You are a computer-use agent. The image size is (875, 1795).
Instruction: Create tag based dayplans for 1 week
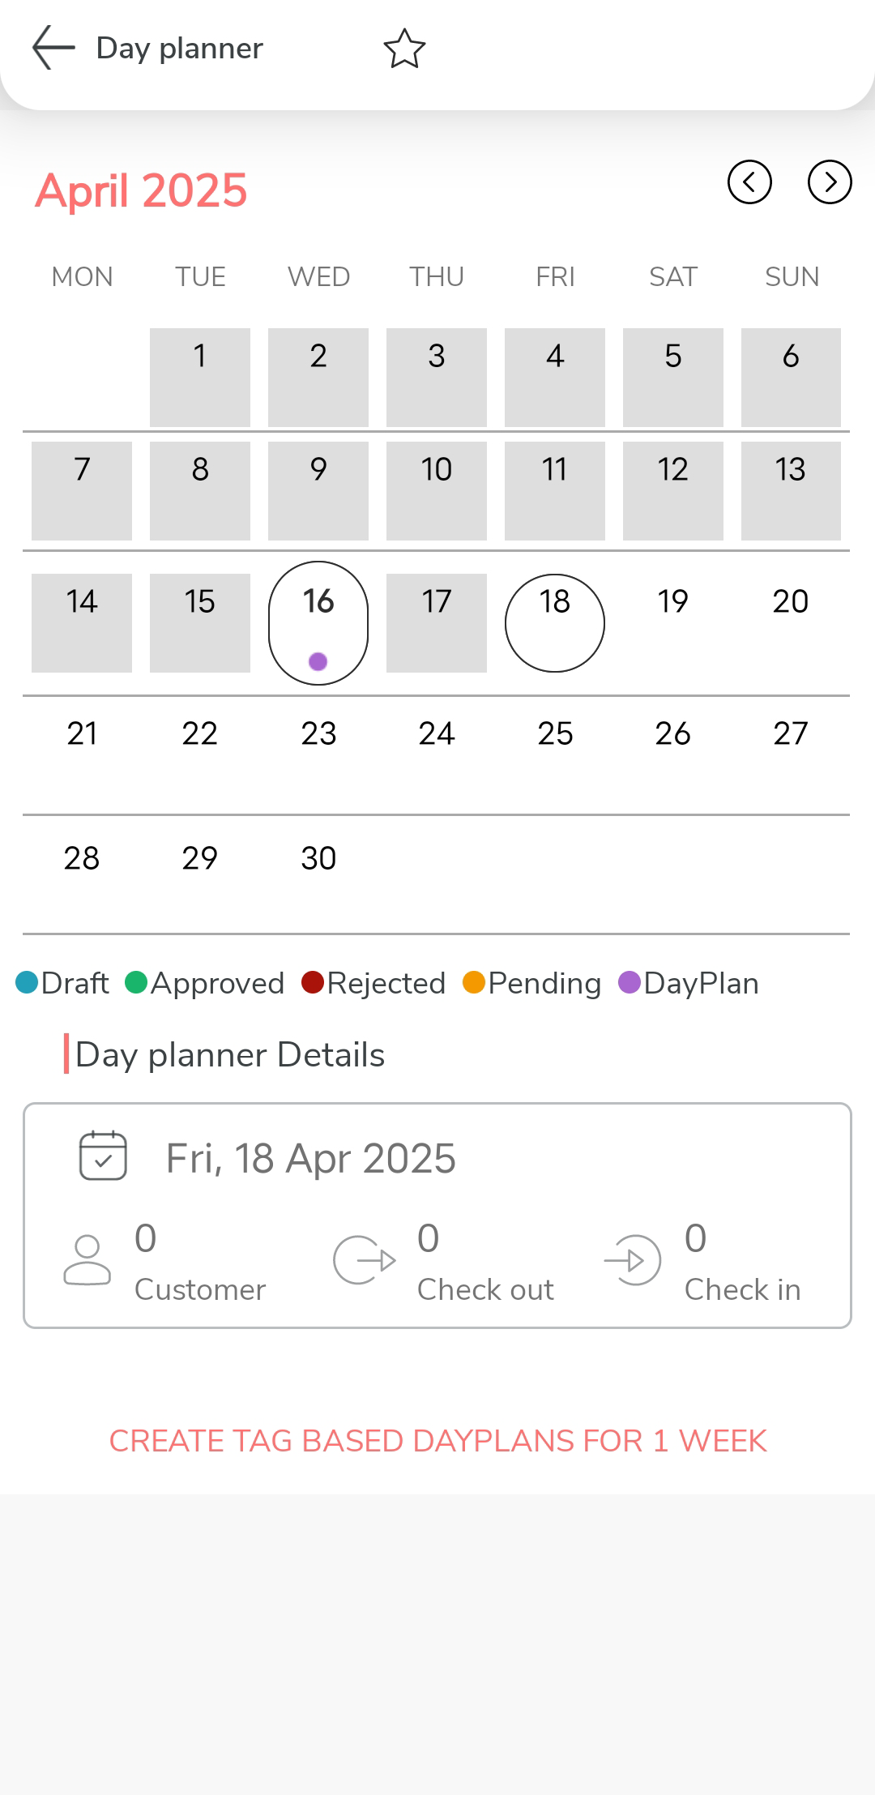[x=437, y=1441]
